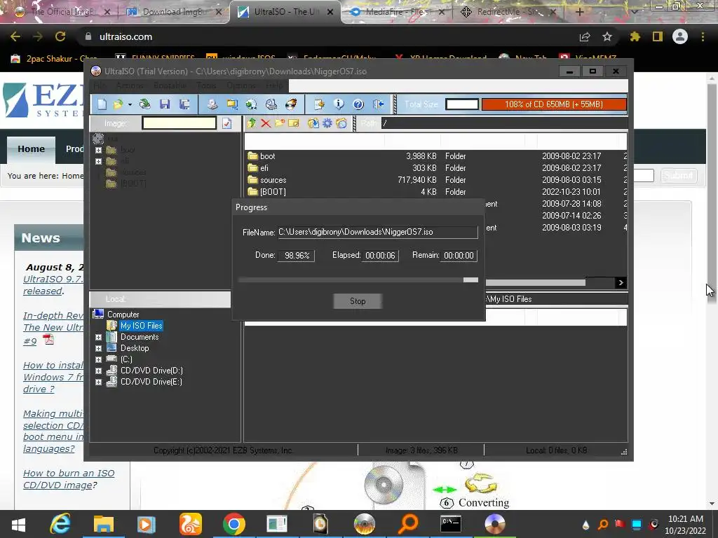Open the 'How to burn an ISO CD/DVD image' link

pos(69,479)
